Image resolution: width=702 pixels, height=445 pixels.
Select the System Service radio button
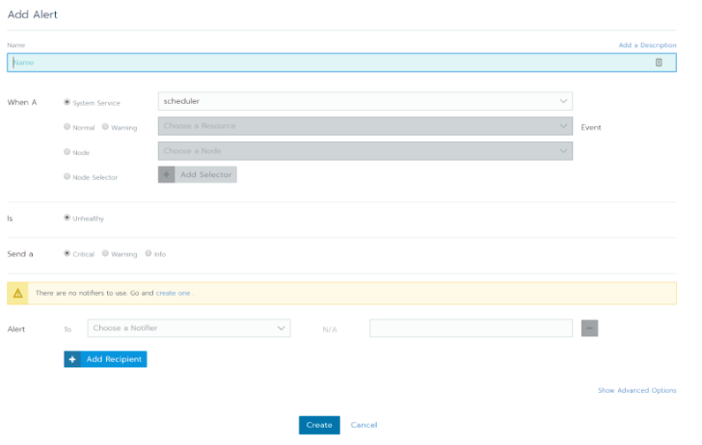[67, 102]
